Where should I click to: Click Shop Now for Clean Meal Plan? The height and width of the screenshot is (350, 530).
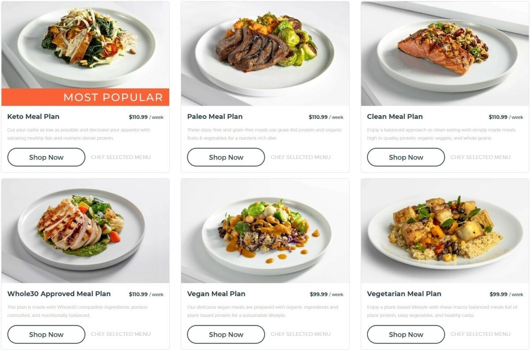(x=406, y=157)
